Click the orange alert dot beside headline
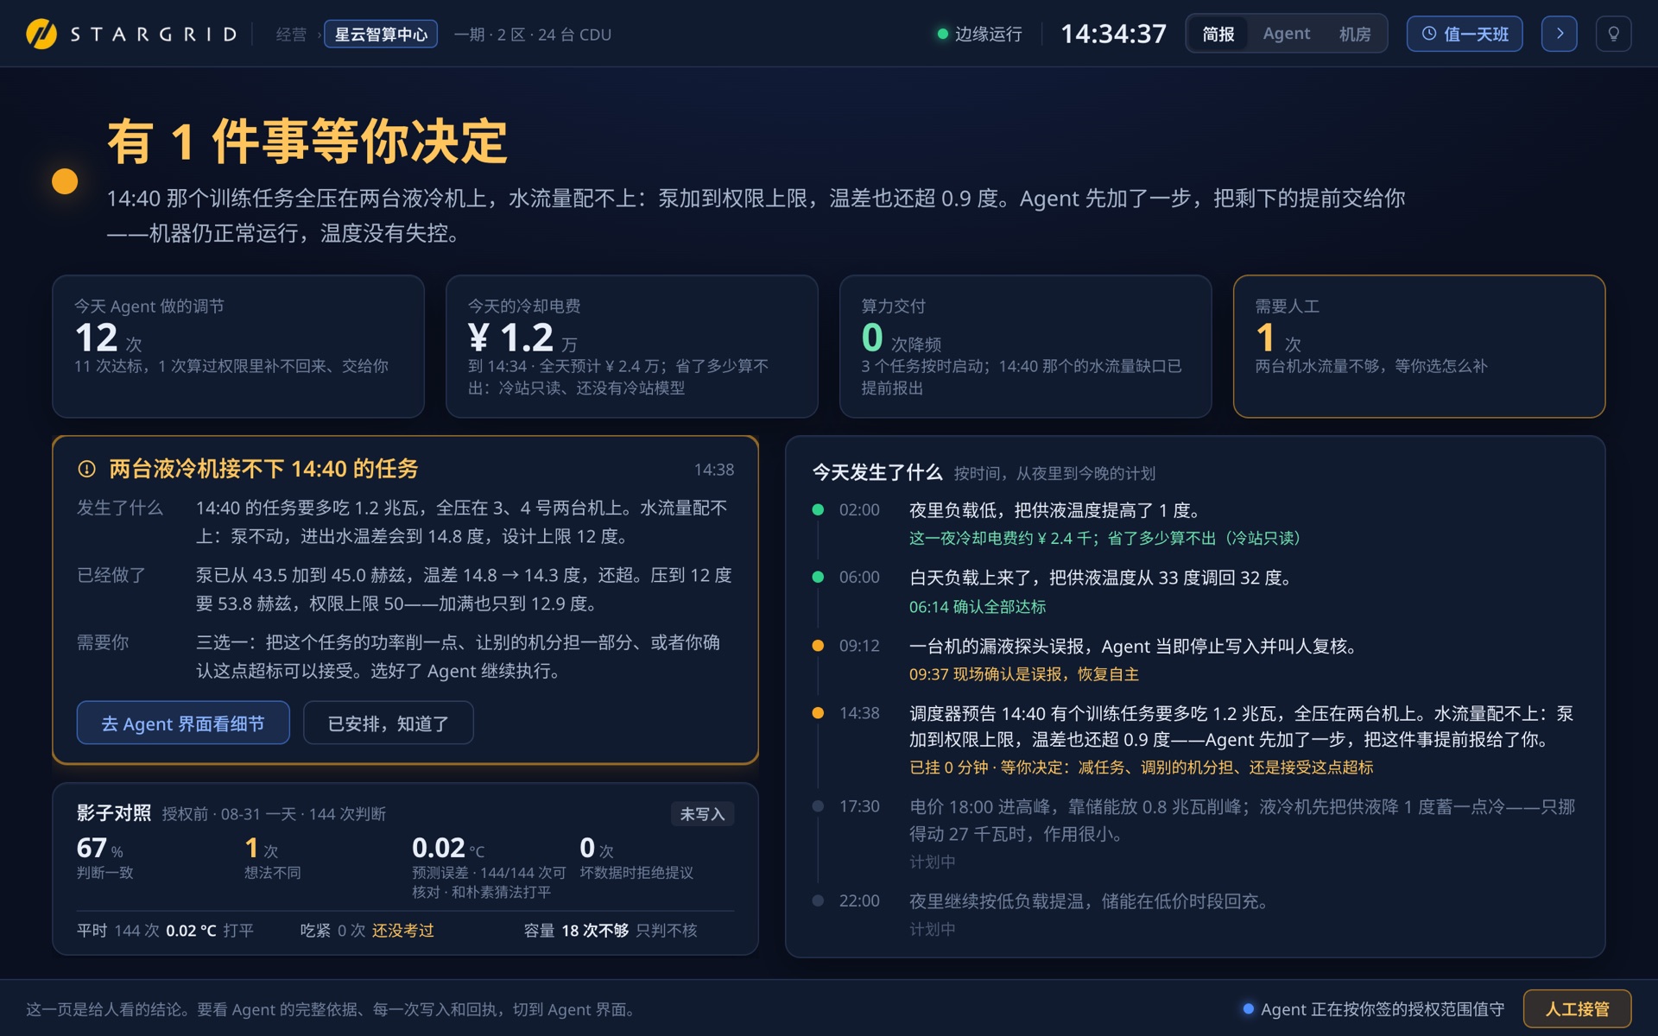 pos(65,181)
